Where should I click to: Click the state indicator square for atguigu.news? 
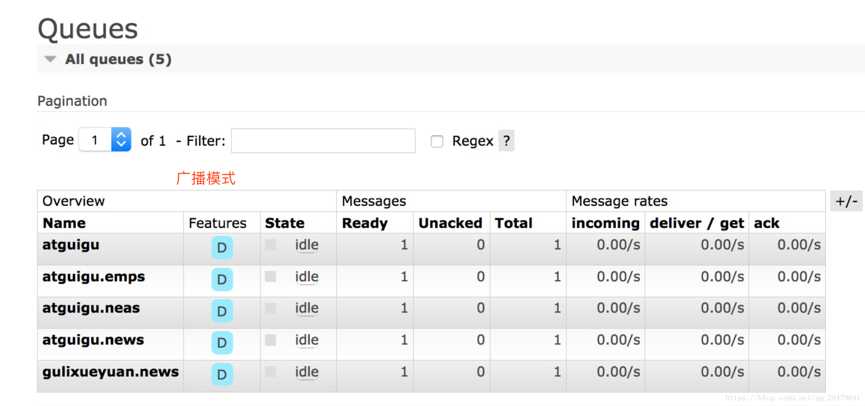coord(270,340)
